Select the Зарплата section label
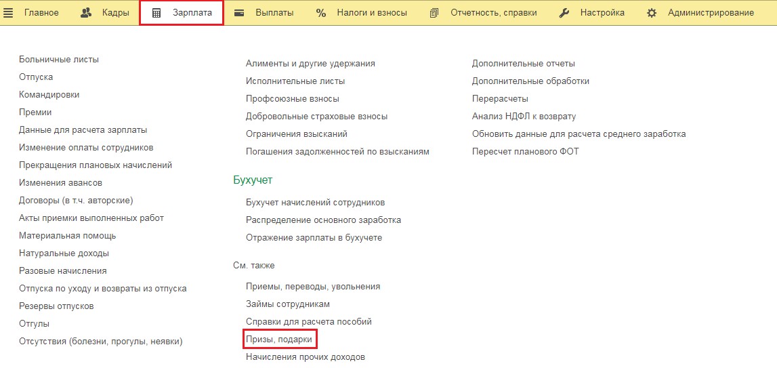 pyautogui.click(x=192, y=13)
